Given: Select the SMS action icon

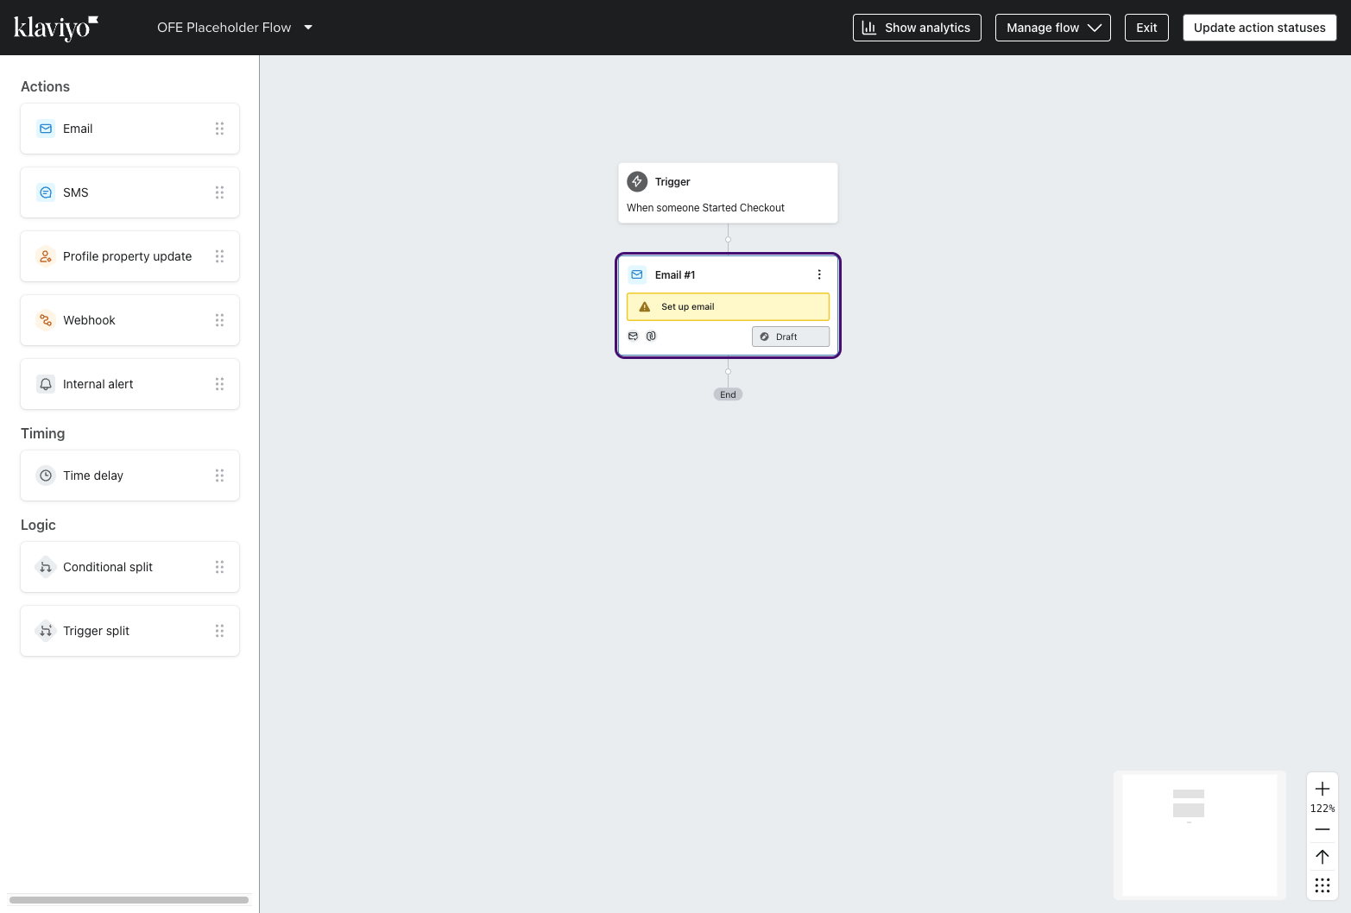Looking at the screenshot, I should 45,192.
